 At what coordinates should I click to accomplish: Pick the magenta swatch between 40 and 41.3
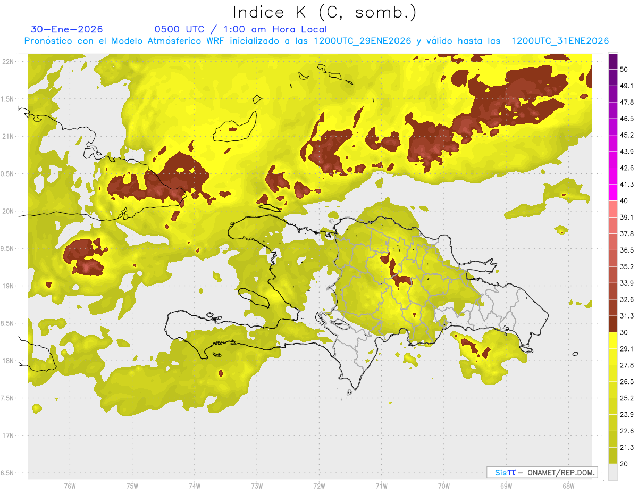(613, 193)
